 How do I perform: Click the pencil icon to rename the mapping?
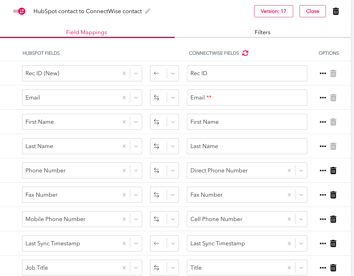pyautogui.click(x=147, y=11)
